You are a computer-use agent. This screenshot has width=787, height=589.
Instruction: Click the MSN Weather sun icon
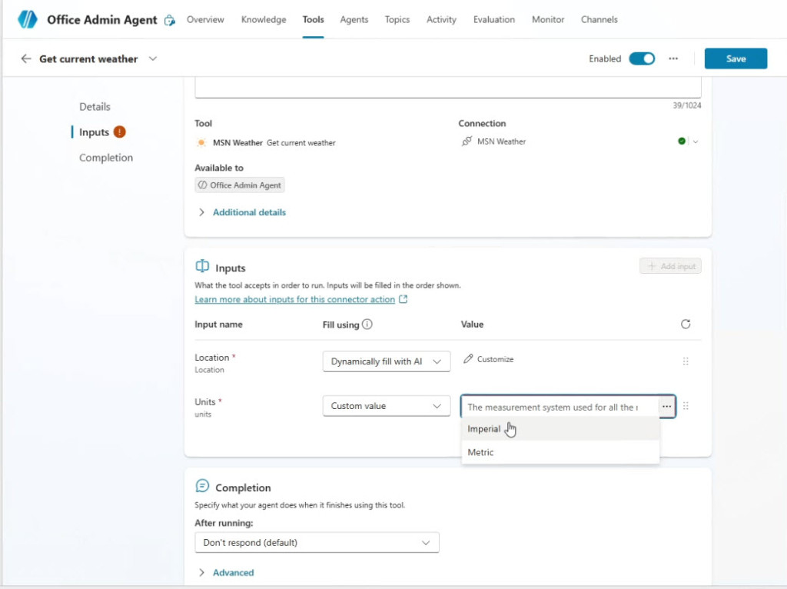coord(201,142)
